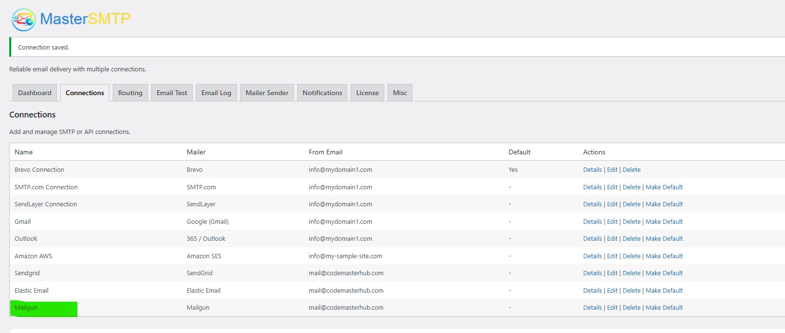785x333 pixels.
Task: Open the Notifications tab
Action: tap(322, 93)
